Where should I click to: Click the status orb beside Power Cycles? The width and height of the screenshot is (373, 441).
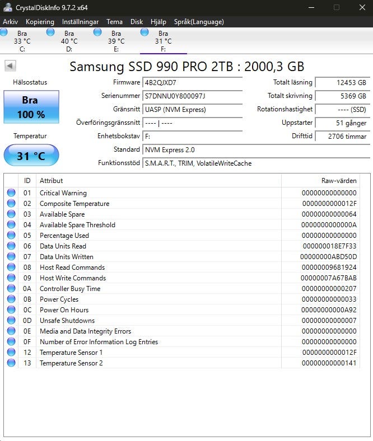point(11,299)
